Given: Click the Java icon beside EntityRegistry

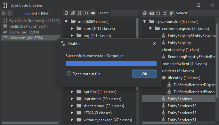Looking at the screenshot, I should [163, 42].
